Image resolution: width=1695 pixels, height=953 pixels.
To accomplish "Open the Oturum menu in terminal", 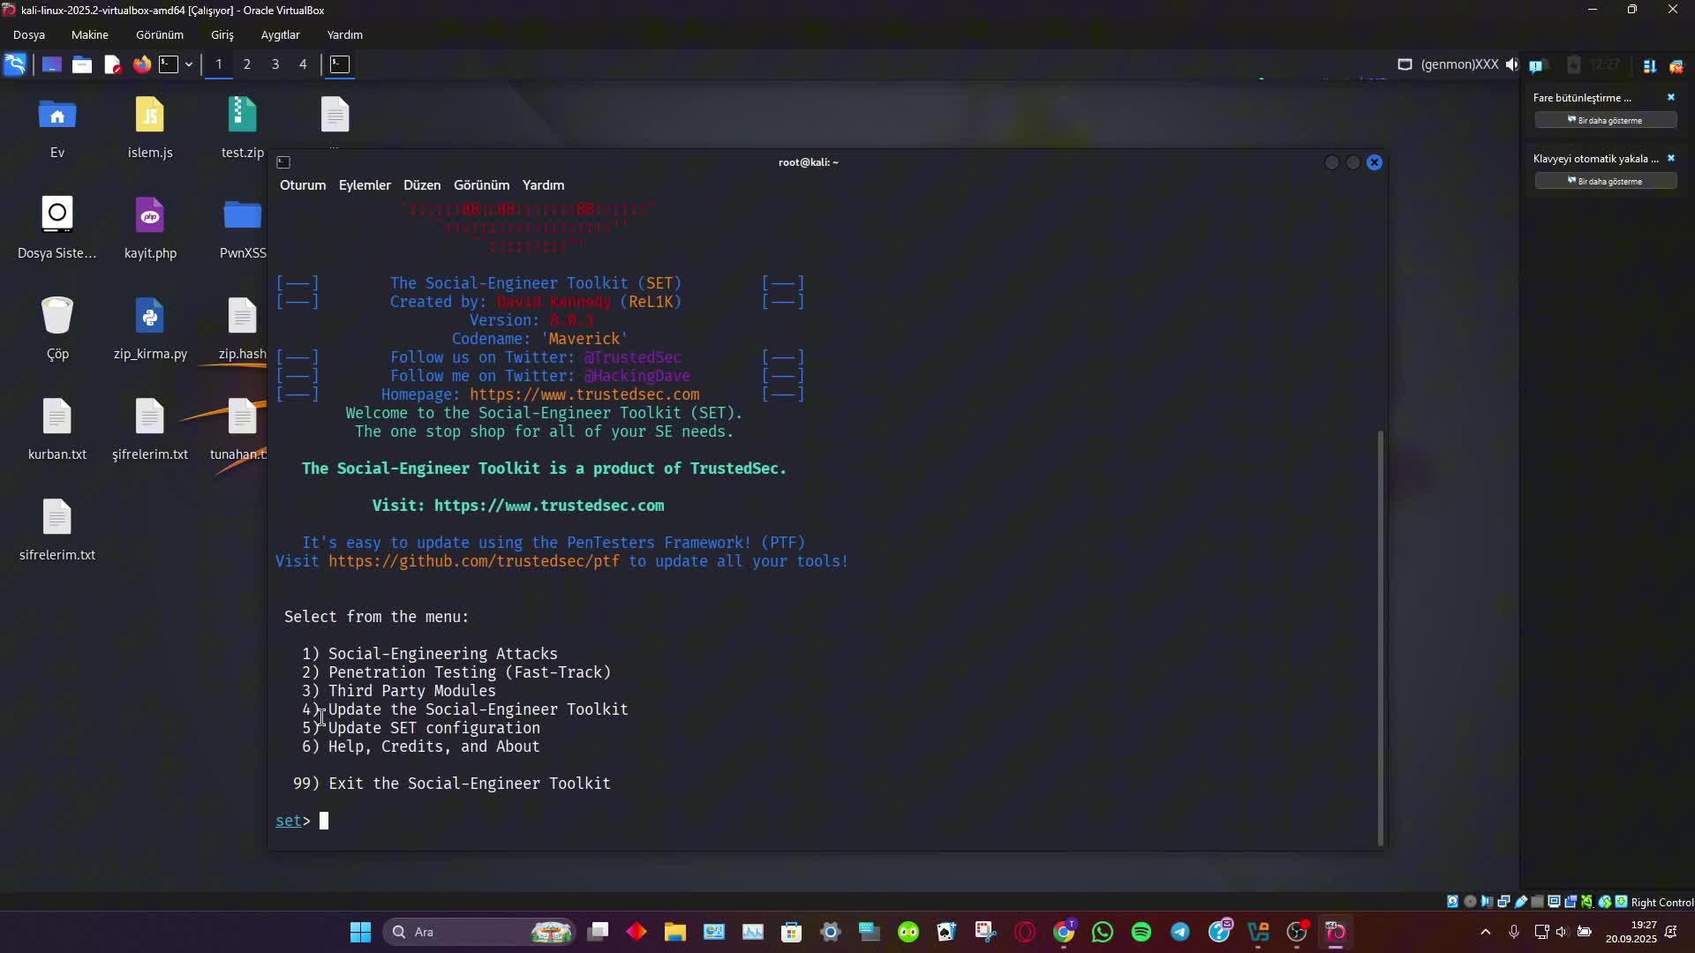I will 303,185.
